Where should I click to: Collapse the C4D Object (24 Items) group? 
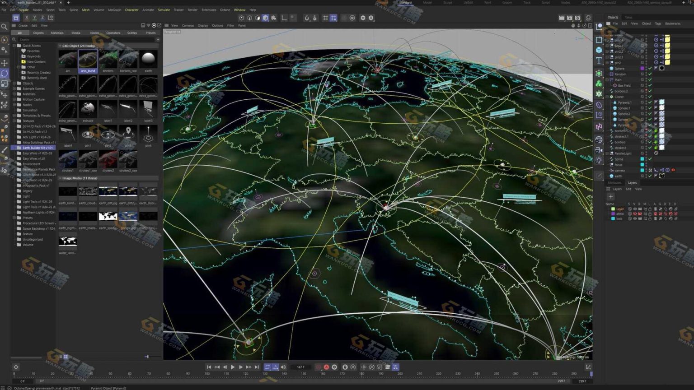tap(60, 46)
